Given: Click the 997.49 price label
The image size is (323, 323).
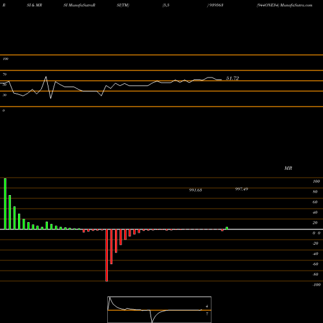Looking at the screenshot, I should click(242, 189).
